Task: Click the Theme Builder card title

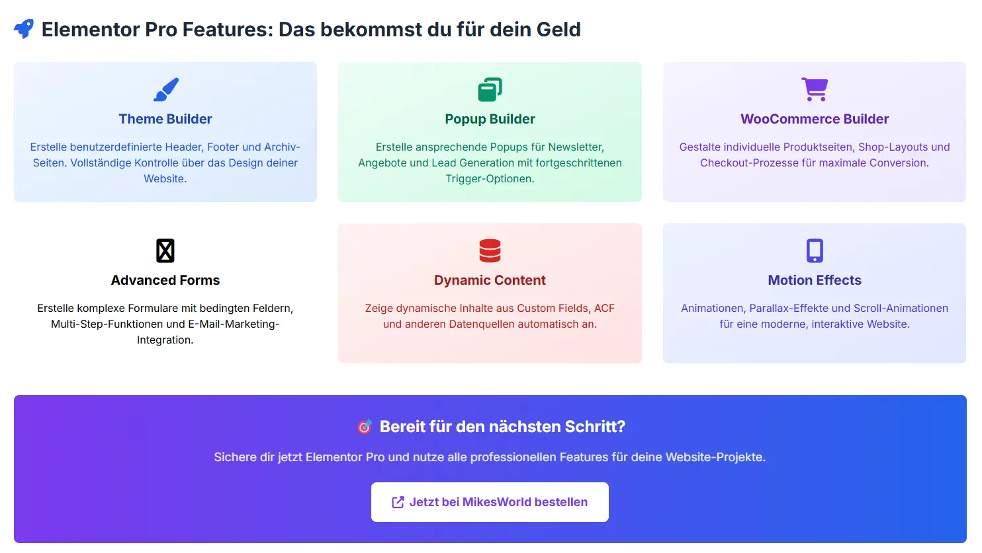Action: click(x=165, y=119)
